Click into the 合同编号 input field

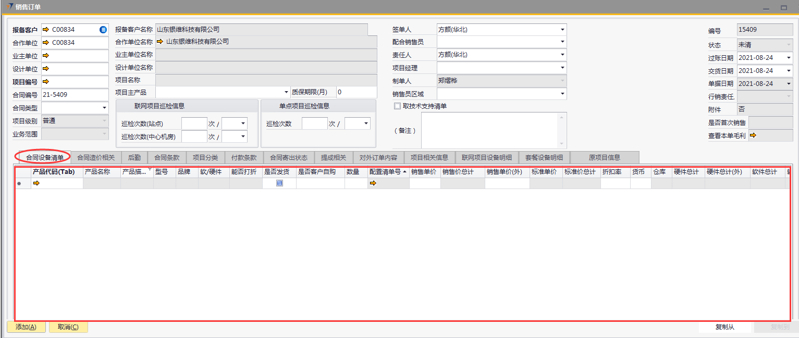[75, 95]
